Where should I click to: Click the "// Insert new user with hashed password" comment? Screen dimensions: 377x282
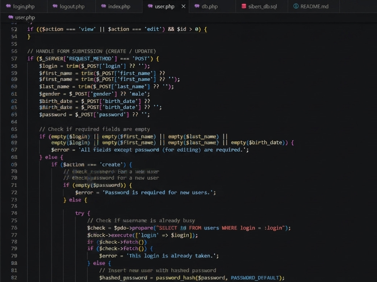(158, 270)
